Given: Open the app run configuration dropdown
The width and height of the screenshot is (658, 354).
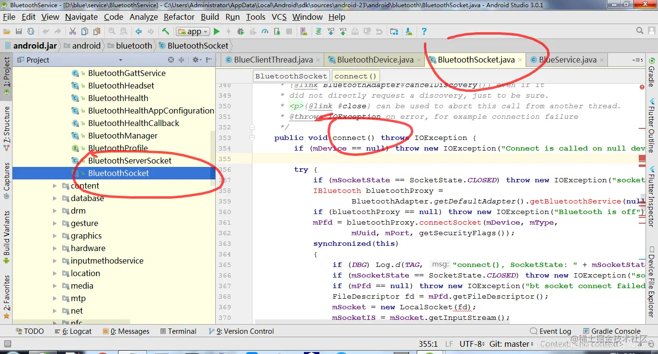Looking at the screenshot, I should coord(193,31).
